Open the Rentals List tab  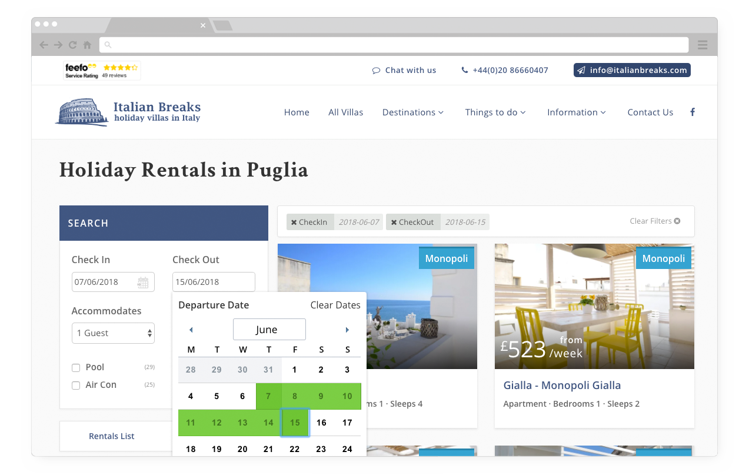pos(112,436)
